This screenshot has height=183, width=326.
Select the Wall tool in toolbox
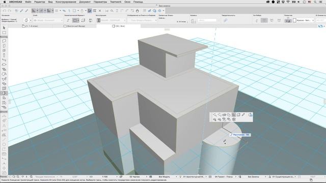click(4, 41)
